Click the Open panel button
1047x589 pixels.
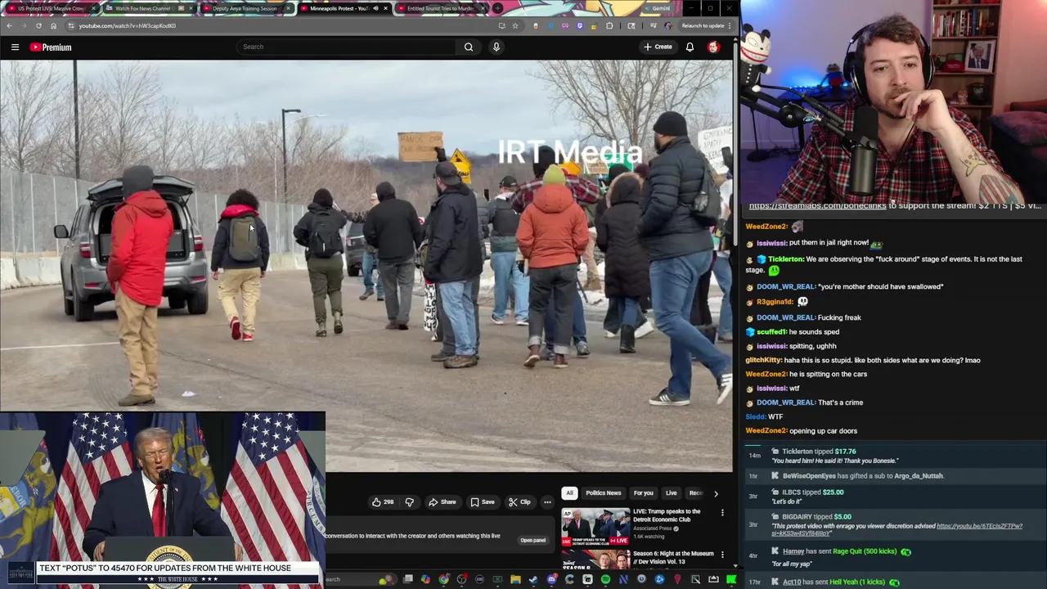tap(532, 540)
